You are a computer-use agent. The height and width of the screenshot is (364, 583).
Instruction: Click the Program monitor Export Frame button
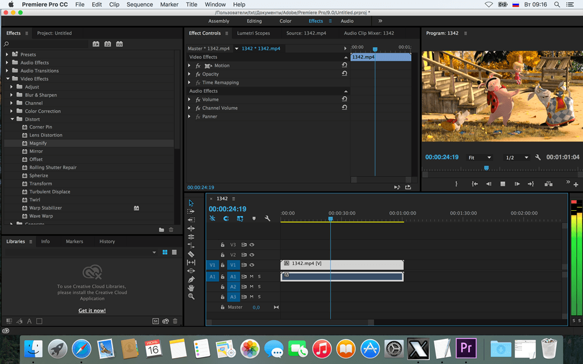(x=549, y=184)
